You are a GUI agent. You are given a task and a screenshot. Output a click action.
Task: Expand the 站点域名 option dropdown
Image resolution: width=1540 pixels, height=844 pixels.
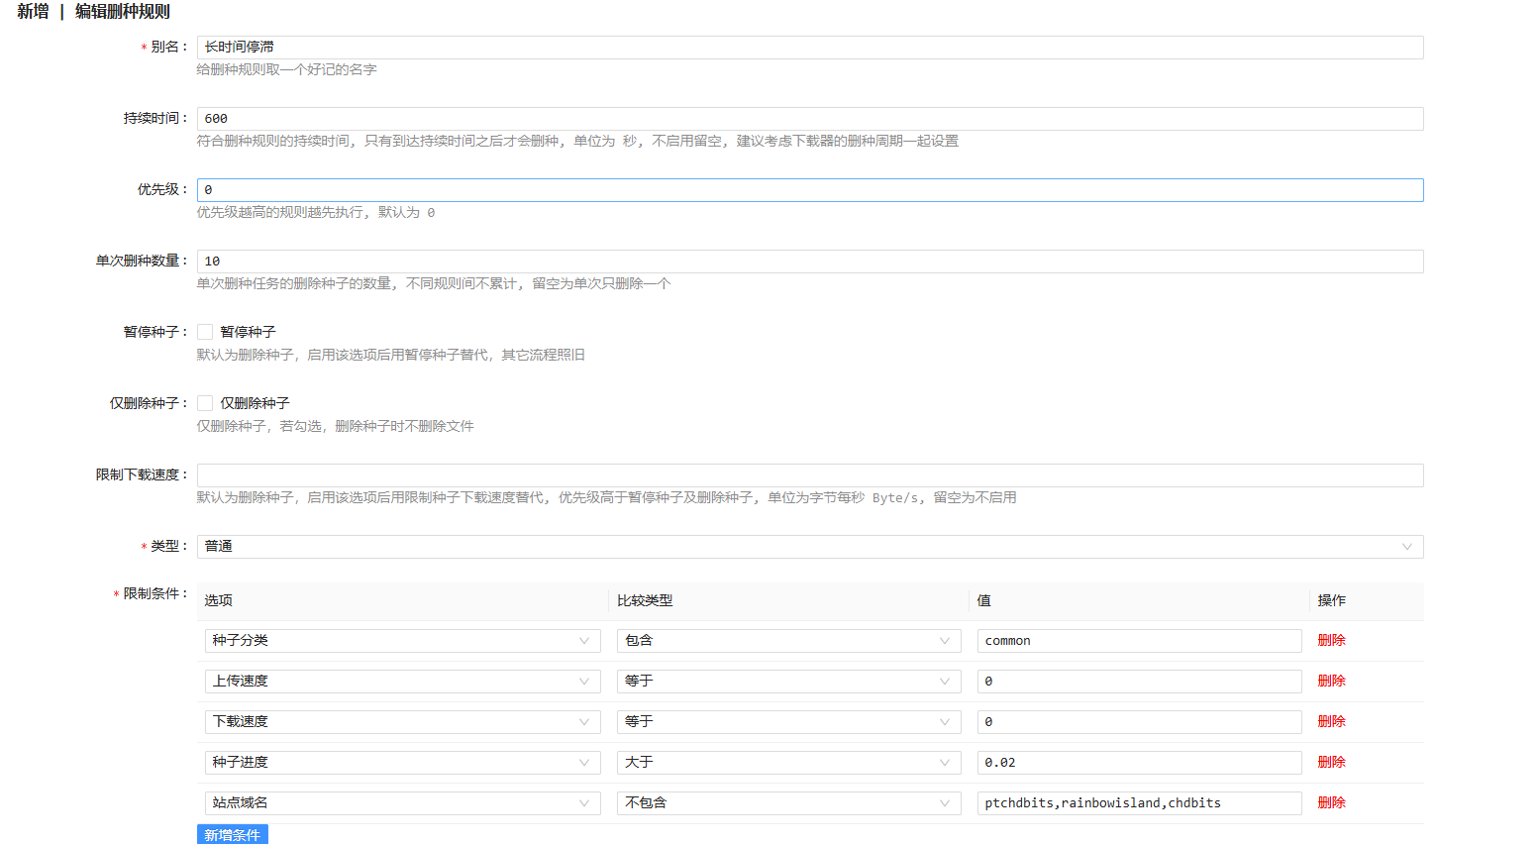[401, 803]
